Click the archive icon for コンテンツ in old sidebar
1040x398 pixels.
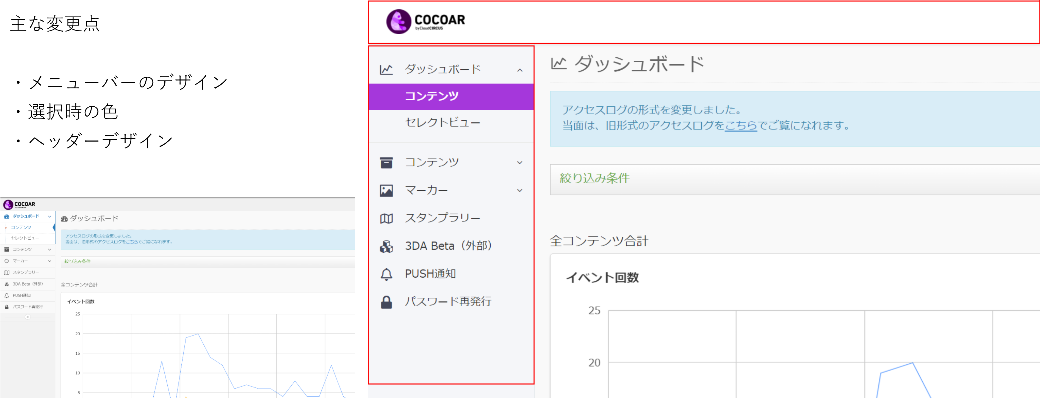pyautogui.click(x=7, y=250)
